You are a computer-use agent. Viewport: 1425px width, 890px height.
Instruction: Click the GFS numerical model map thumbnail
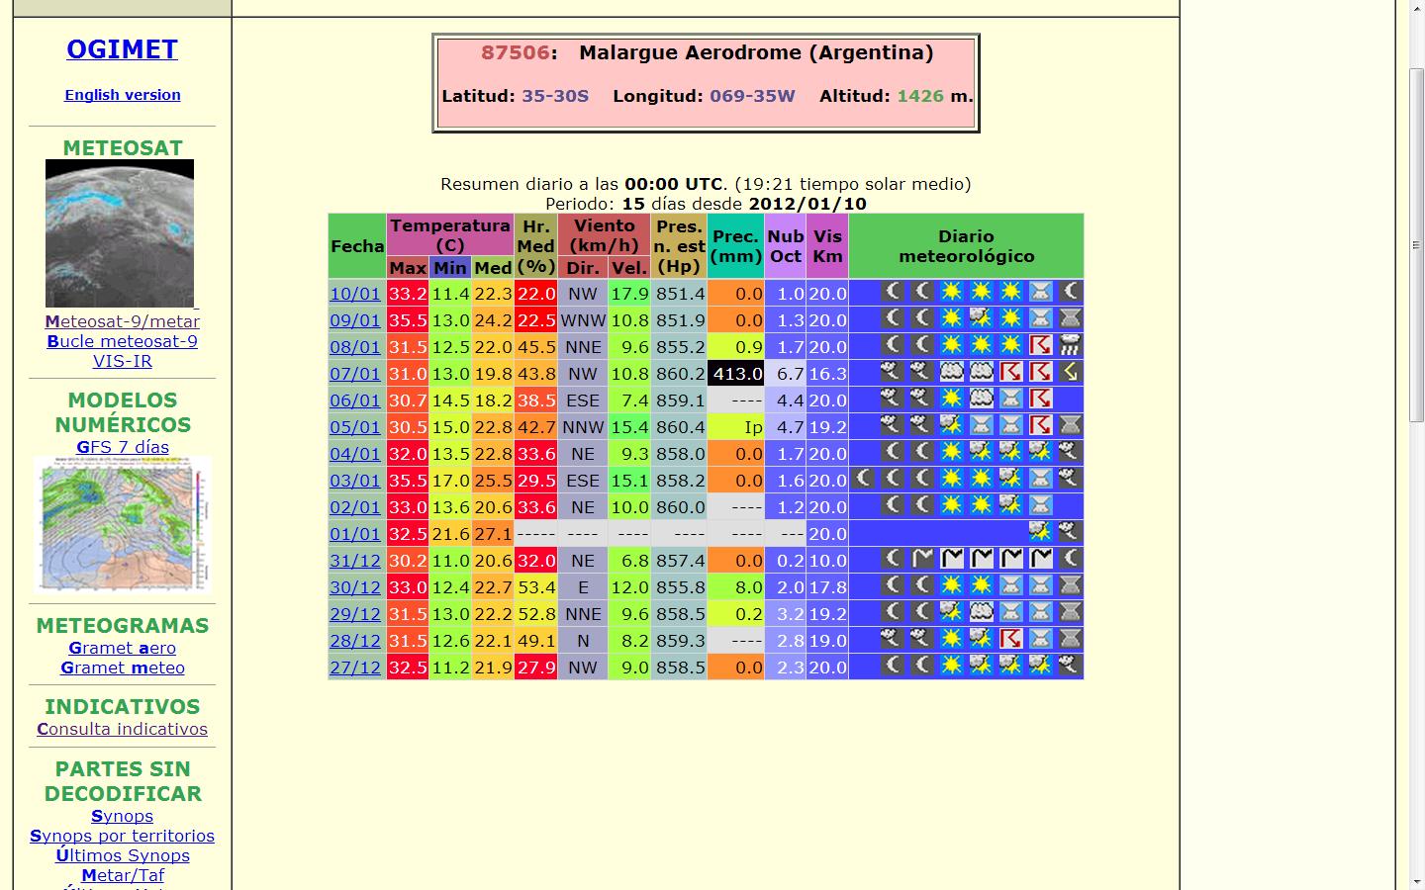pyautogui.click(x=123, y=524)
